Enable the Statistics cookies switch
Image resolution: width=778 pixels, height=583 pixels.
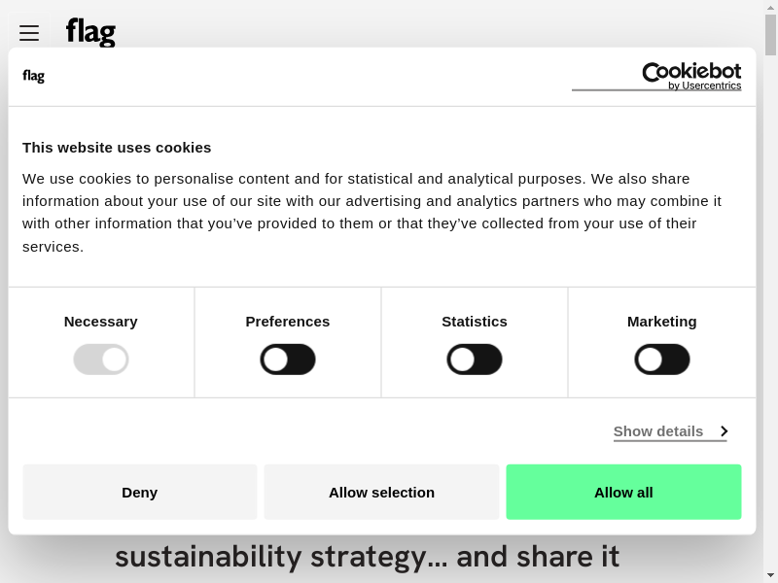pos(475,360)
